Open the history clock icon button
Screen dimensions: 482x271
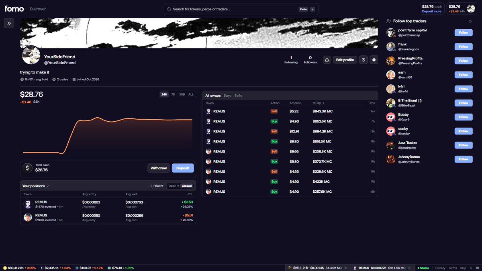point(364,60)
